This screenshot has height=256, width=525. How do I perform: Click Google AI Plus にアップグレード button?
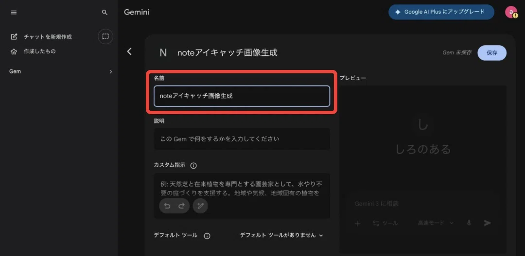pos(441,12)
